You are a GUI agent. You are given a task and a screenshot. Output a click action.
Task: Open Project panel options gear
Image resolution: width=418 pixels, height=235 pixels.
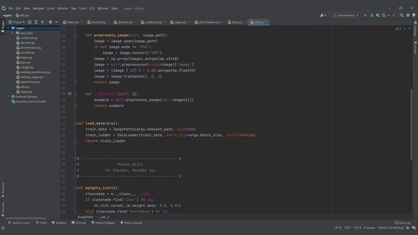click(50, 22)
